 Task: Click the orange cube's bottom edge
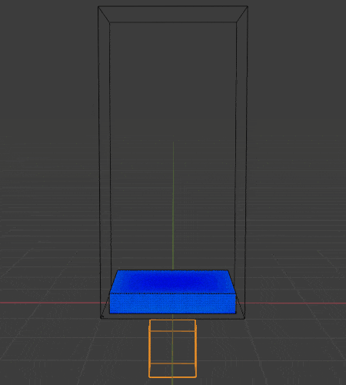pos(172,377)
